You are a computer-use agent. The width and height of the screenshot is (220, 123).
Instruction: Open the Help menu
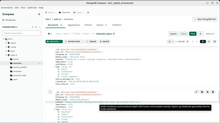pos(41,8)
